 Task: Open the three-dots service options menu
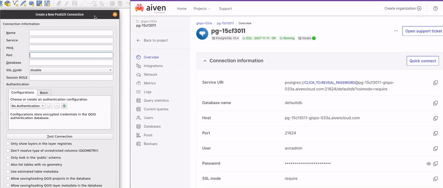(396, 31)
